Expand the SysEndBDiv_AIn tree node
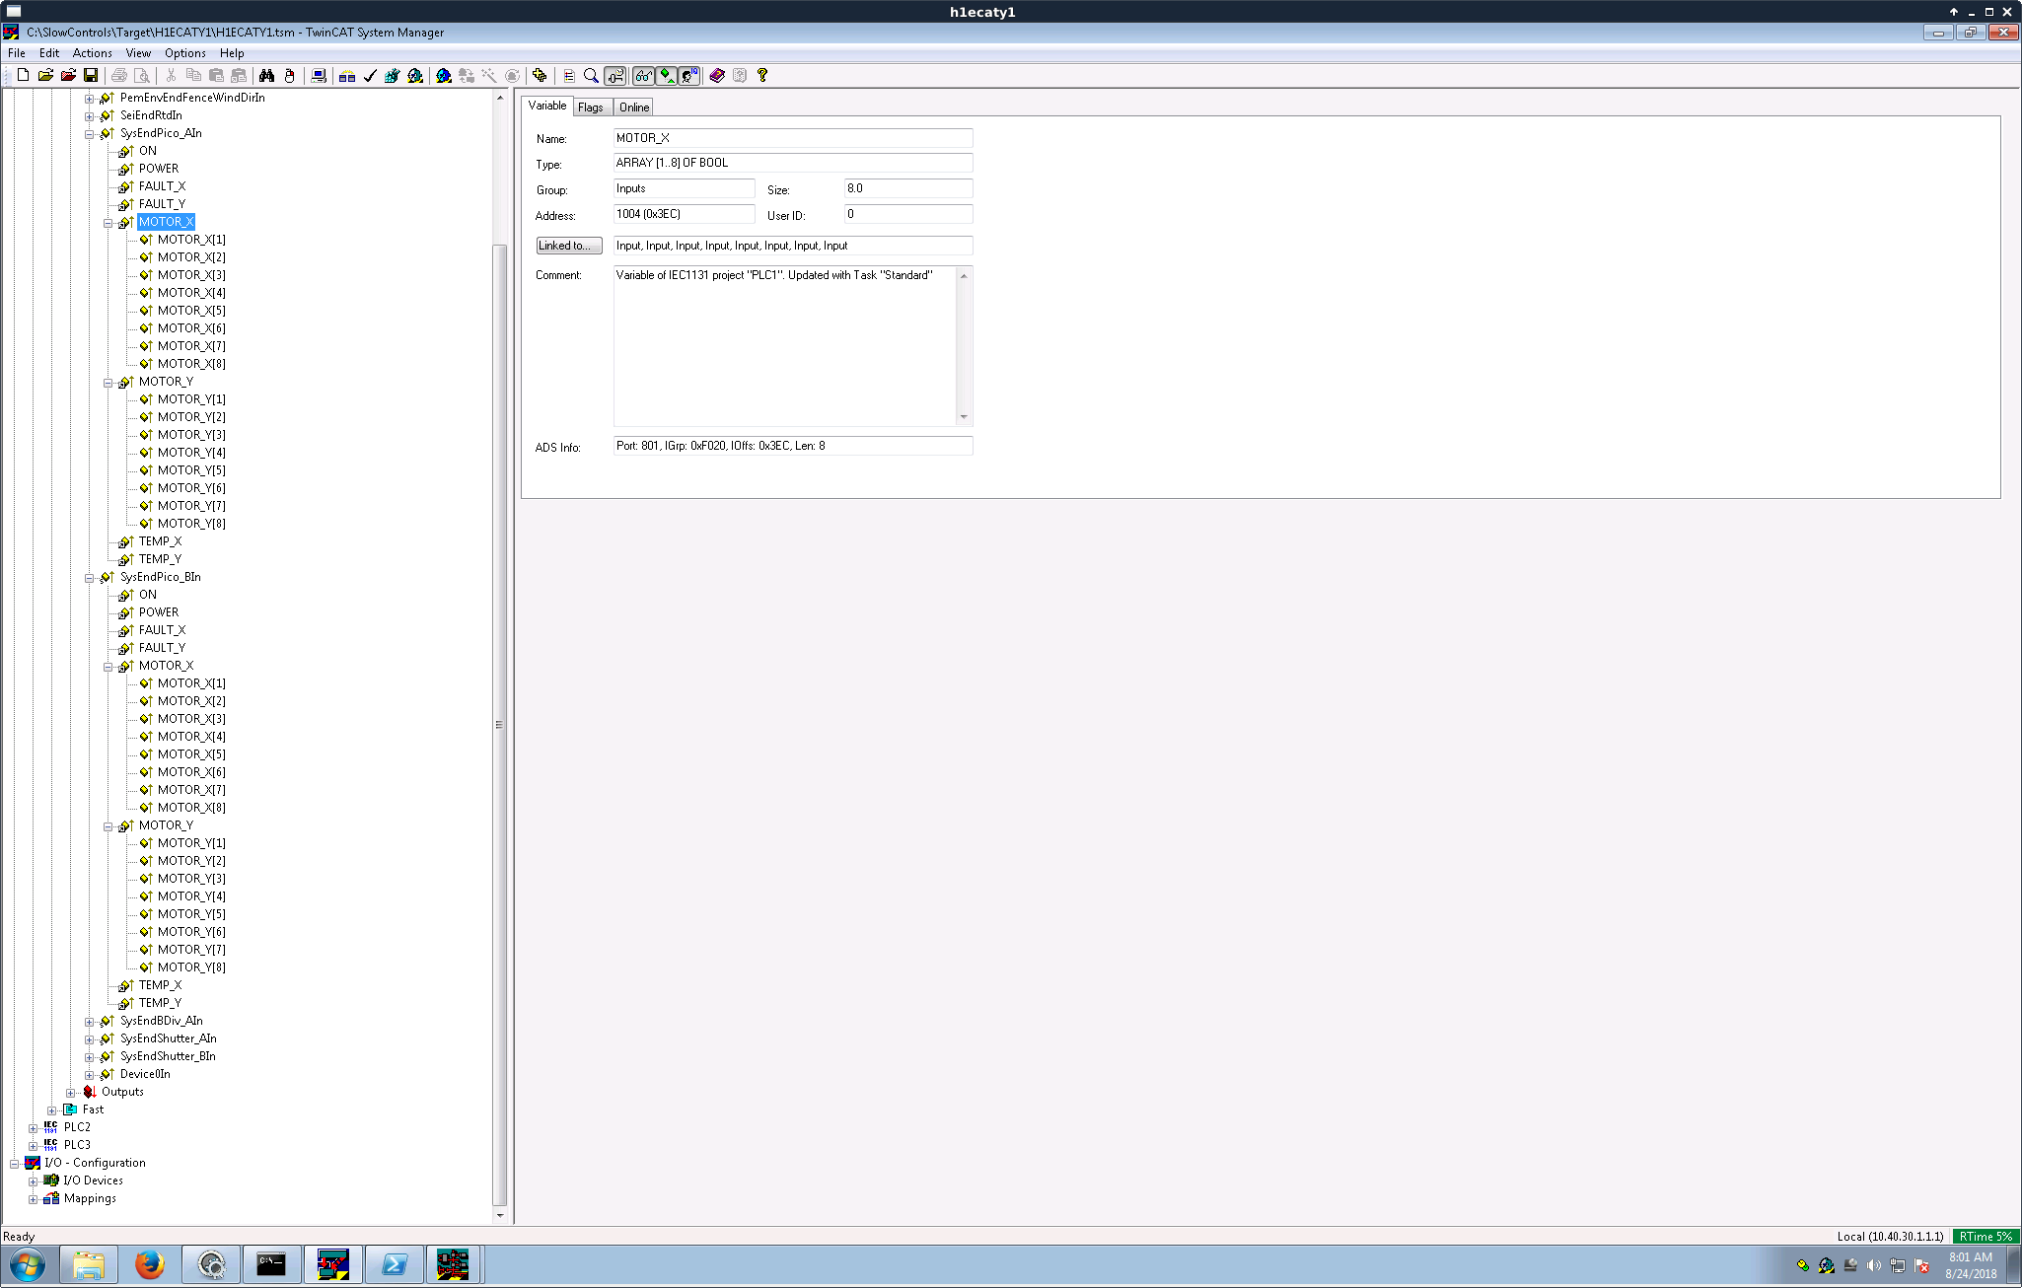The width and height of the screenshot is (2022, 1288). 89,1022
